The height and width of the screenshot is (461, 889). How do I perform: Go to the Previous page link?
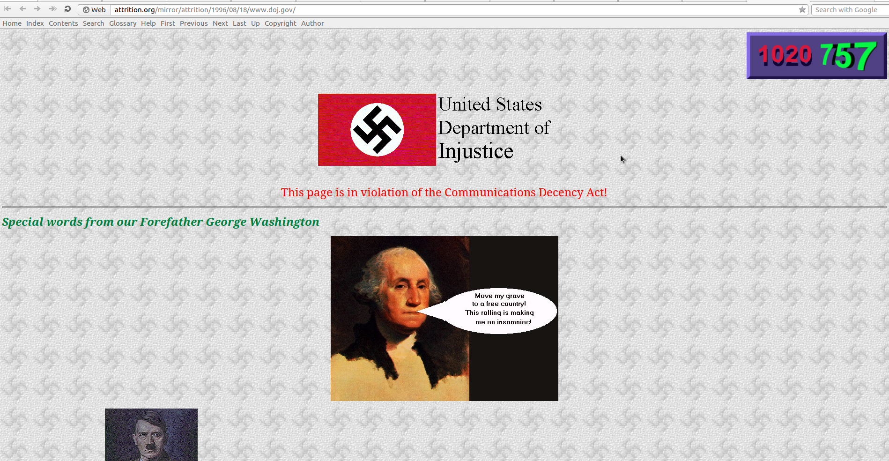coord(193,23)
